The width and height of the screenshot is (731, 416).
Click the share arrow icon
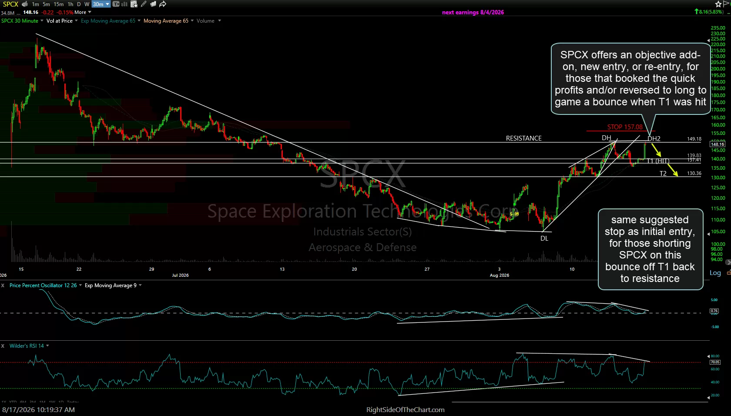pos(163,4)
